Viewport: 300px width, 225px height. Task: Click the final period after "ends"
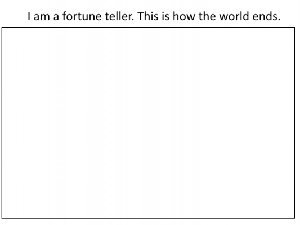tap(279, 20)
